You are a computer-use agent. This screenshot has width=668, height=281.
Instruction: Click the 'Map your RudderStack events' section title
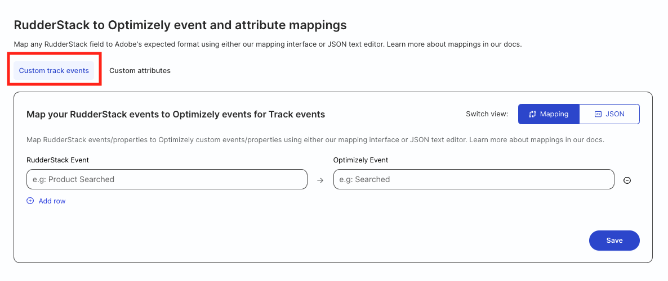pyautogui.click(x=176, y=114)
